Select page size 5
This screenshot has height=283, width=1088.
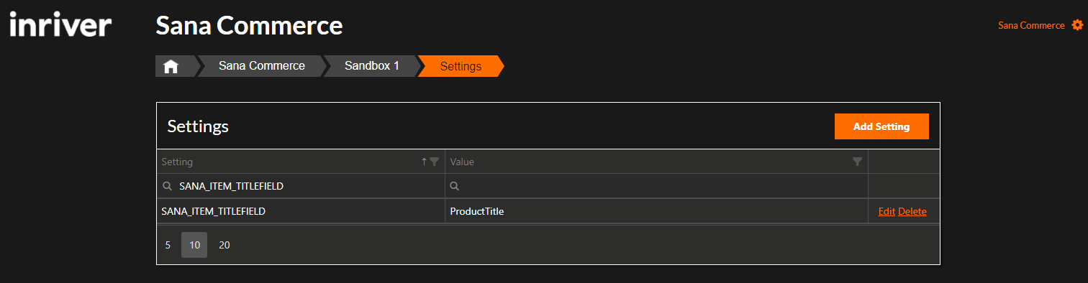[x=168, y=245]
